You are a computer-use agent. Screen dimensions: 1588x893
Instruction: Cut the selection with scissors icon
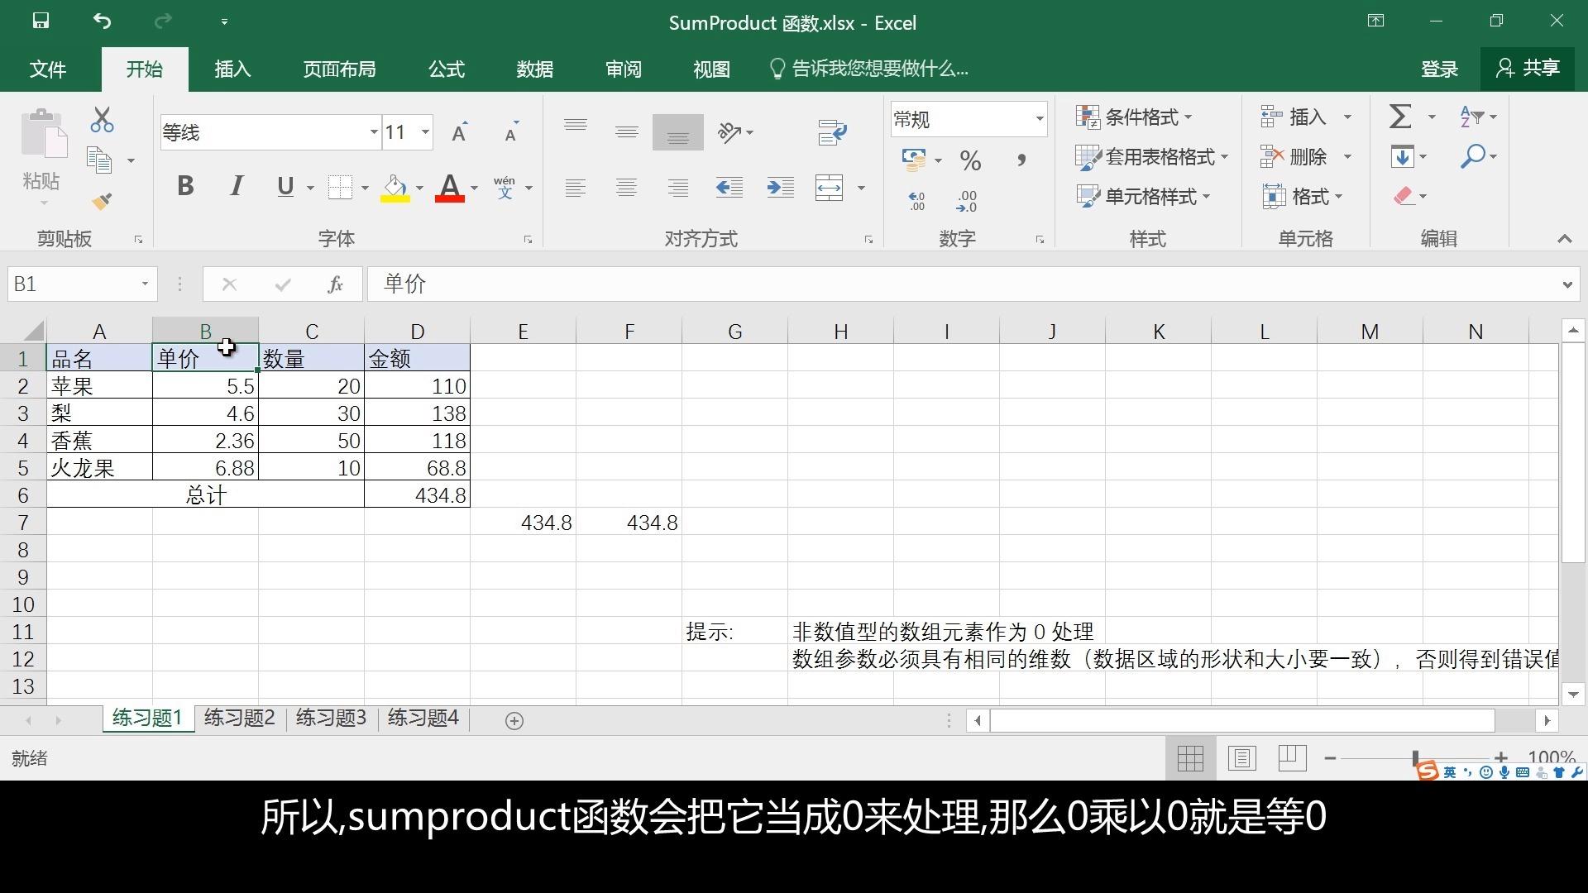103,119
